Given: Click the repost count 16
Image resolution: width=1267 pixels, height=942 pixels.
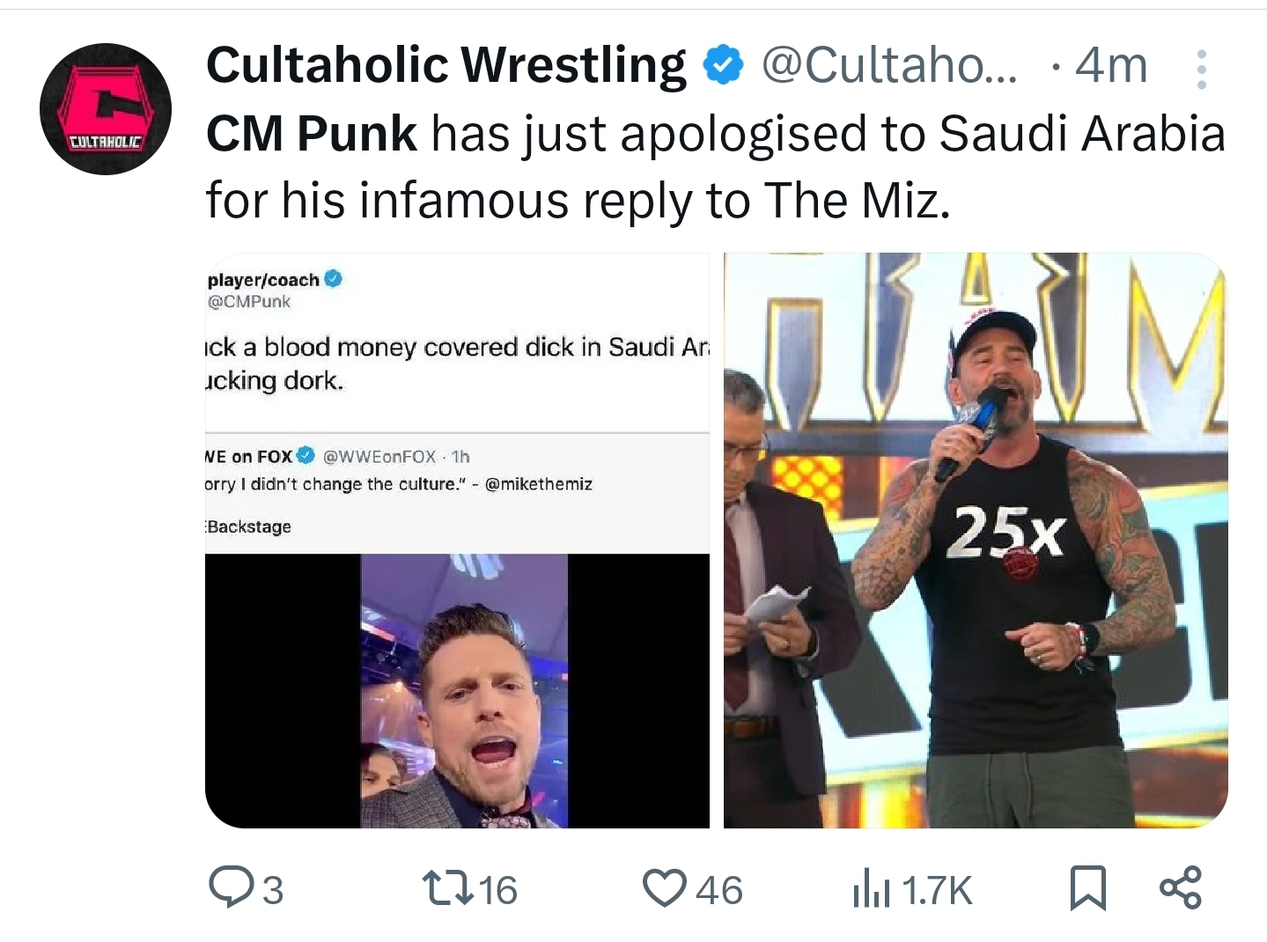Looking at the screenshot, I should (x=498, y=890).
